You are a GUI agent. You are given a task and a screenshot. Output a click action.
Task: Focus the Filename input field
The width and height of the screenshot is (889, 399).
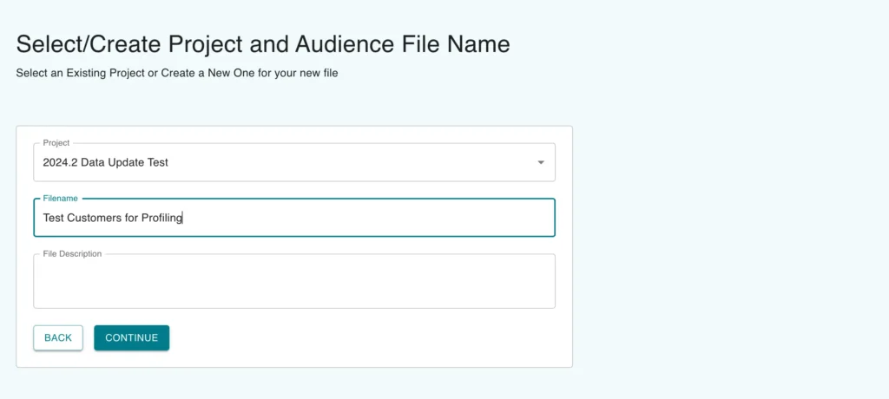point(294,218)
